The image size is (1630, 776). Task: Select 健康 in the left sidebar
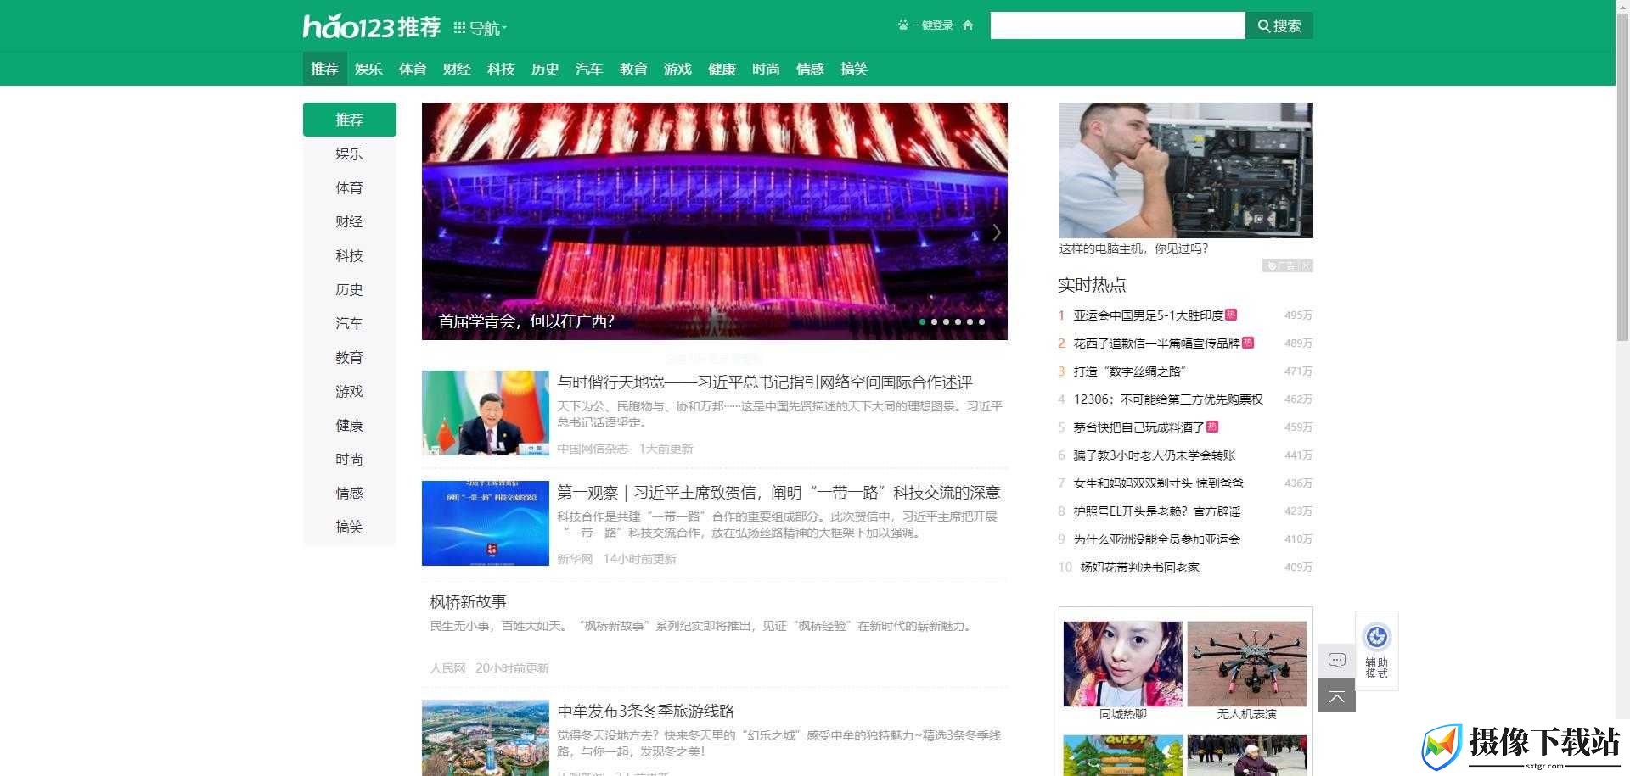(350, 425)
